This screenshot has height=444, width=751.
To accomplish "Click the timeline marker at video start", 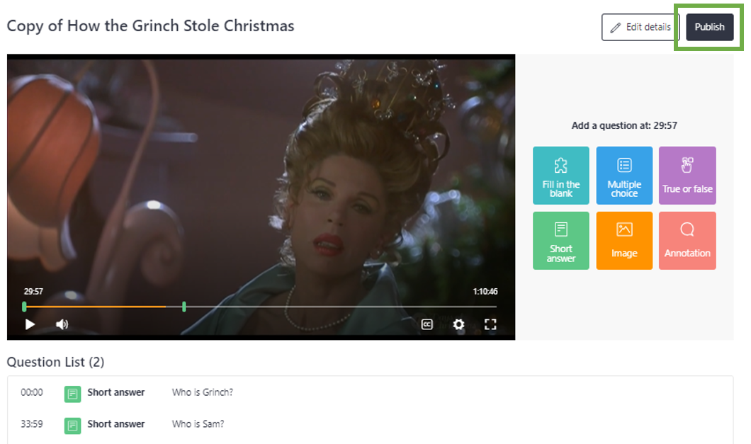I will pos(24,307).
